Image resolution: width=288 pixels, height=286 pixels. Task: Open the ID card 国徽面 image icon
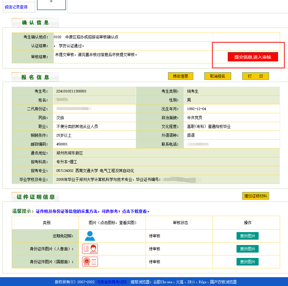(x=90, y=262)
